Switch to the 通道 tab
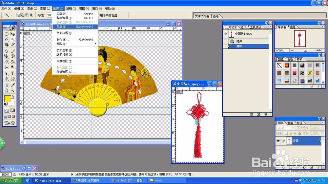 (x=290, y=123)
